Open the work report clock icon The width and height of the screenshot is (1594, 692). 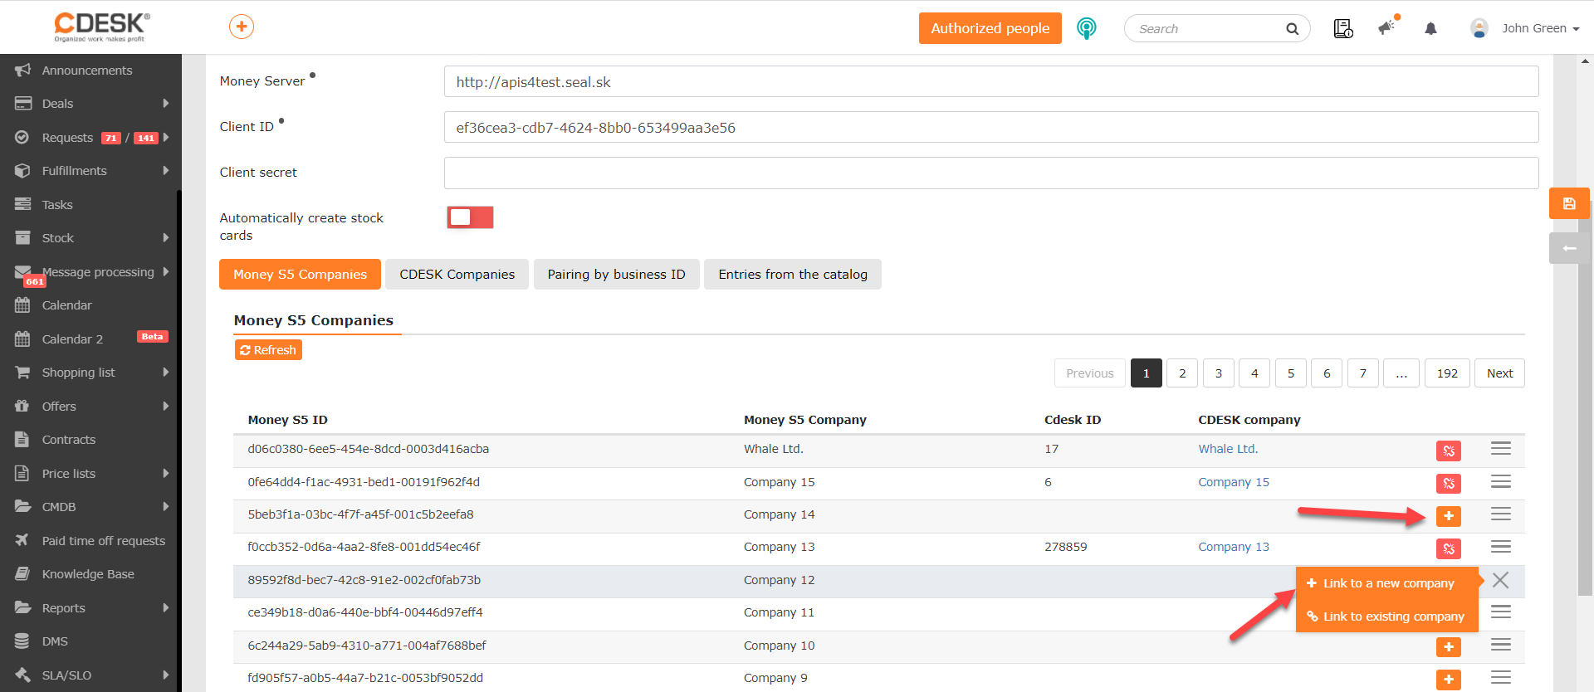(1343, 28)
